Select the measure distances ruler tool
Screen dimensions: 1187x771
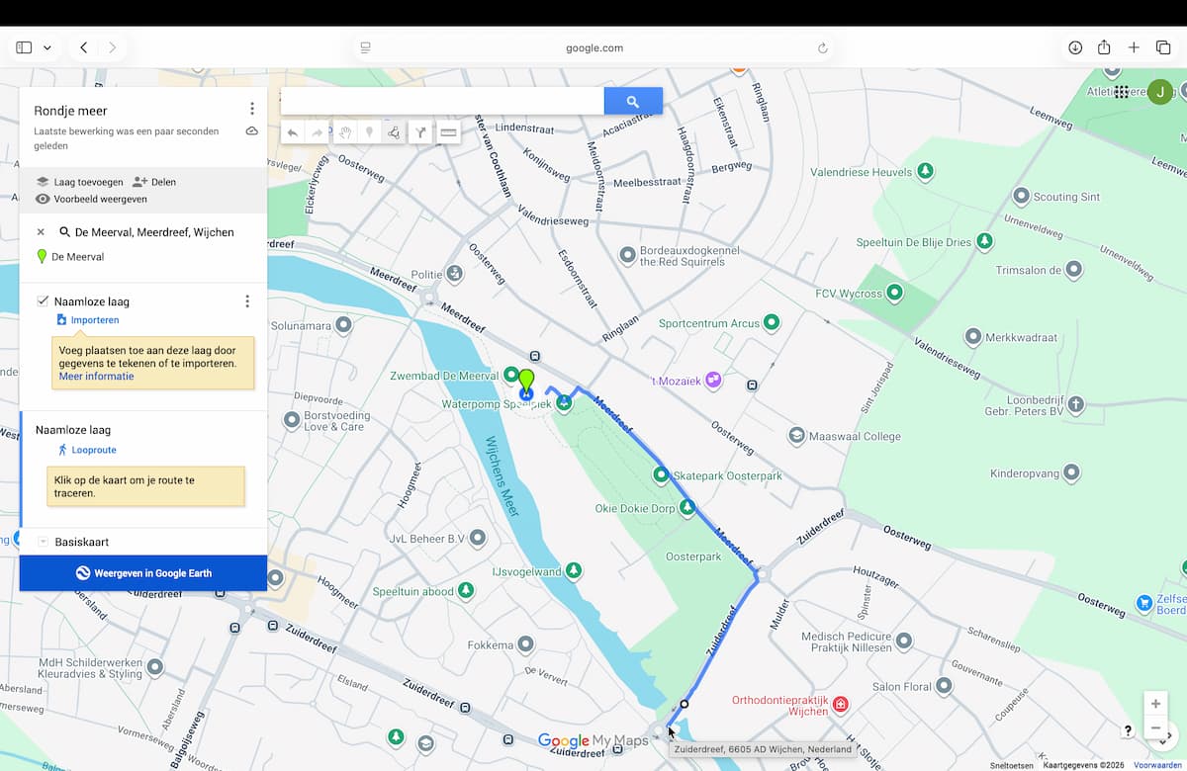[449, 132]
